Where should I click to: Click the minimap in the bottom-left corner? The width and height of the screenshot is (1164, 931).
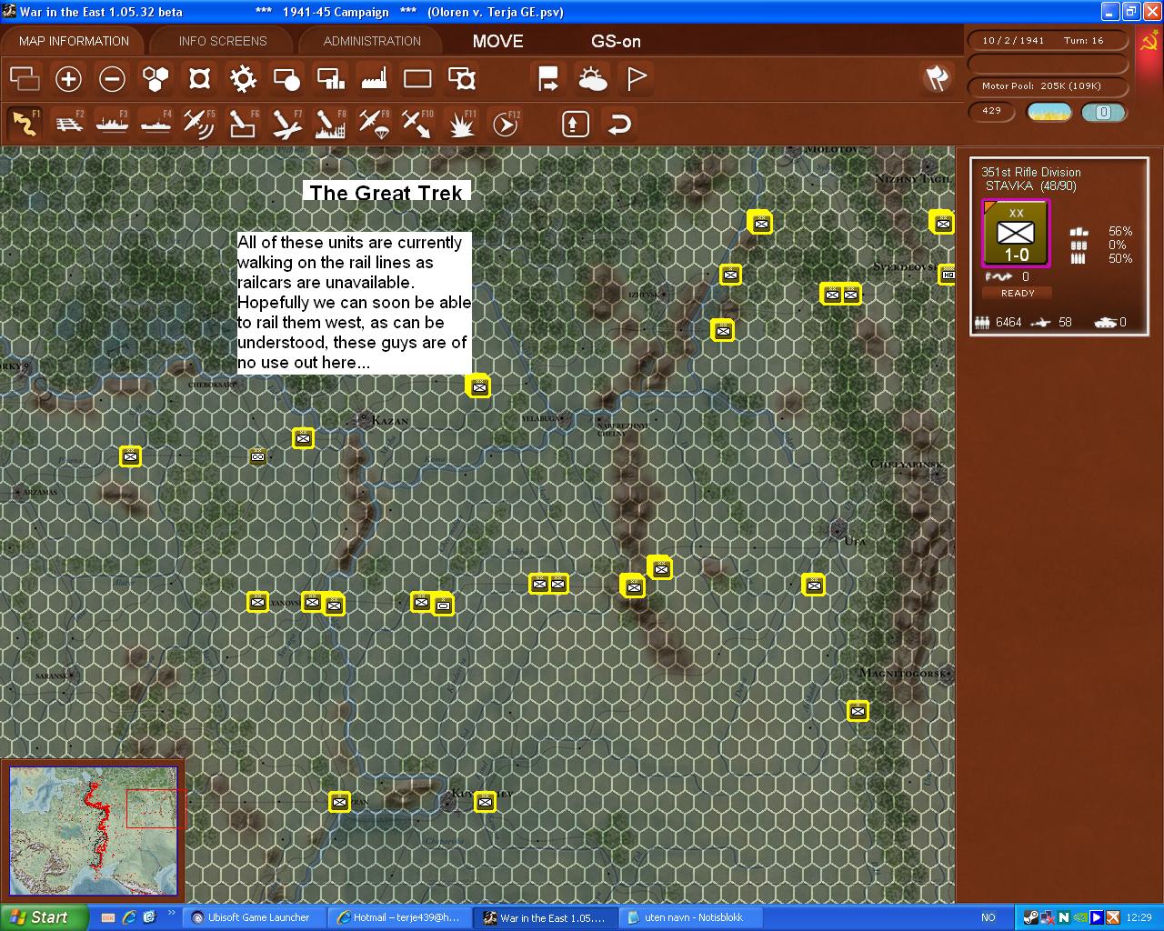tap(93, 829)
